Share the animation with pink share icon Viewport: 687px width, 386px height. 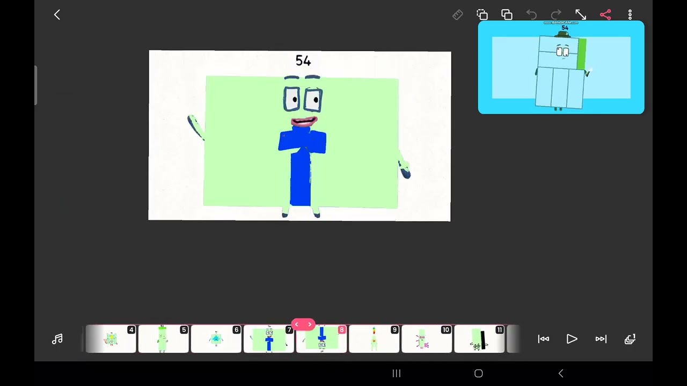coord(605,15)
